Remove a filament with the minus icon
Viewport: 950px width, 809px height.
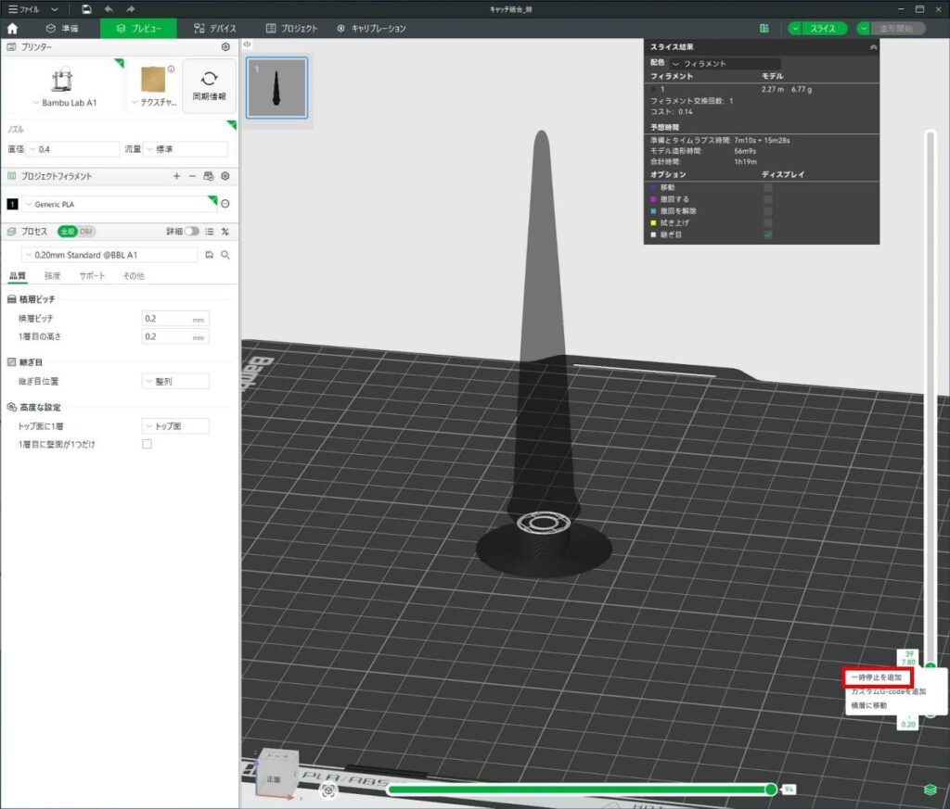pos(192,175)
